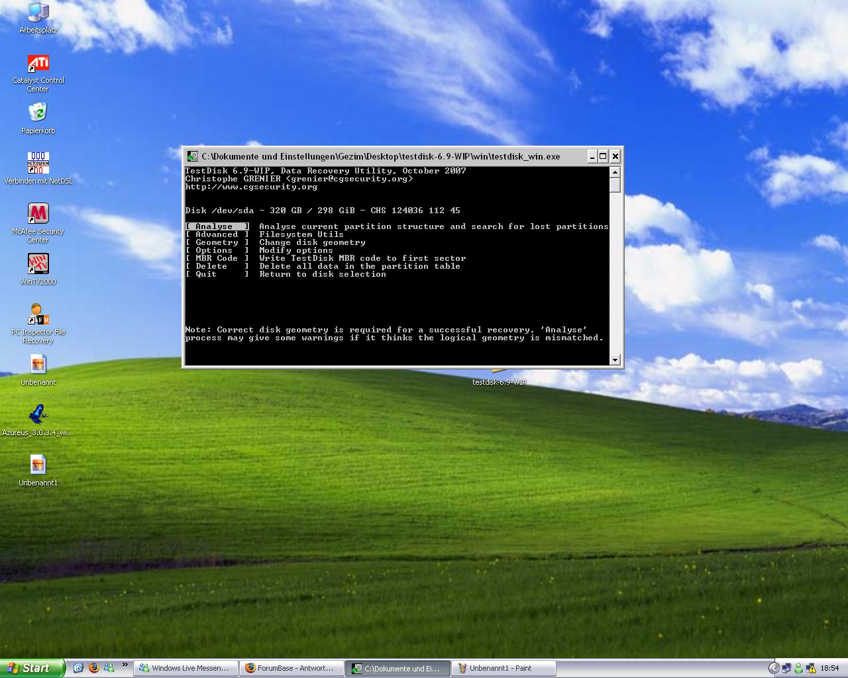
Task: Select the Azureus installer desktop icon
Action: 38,420
